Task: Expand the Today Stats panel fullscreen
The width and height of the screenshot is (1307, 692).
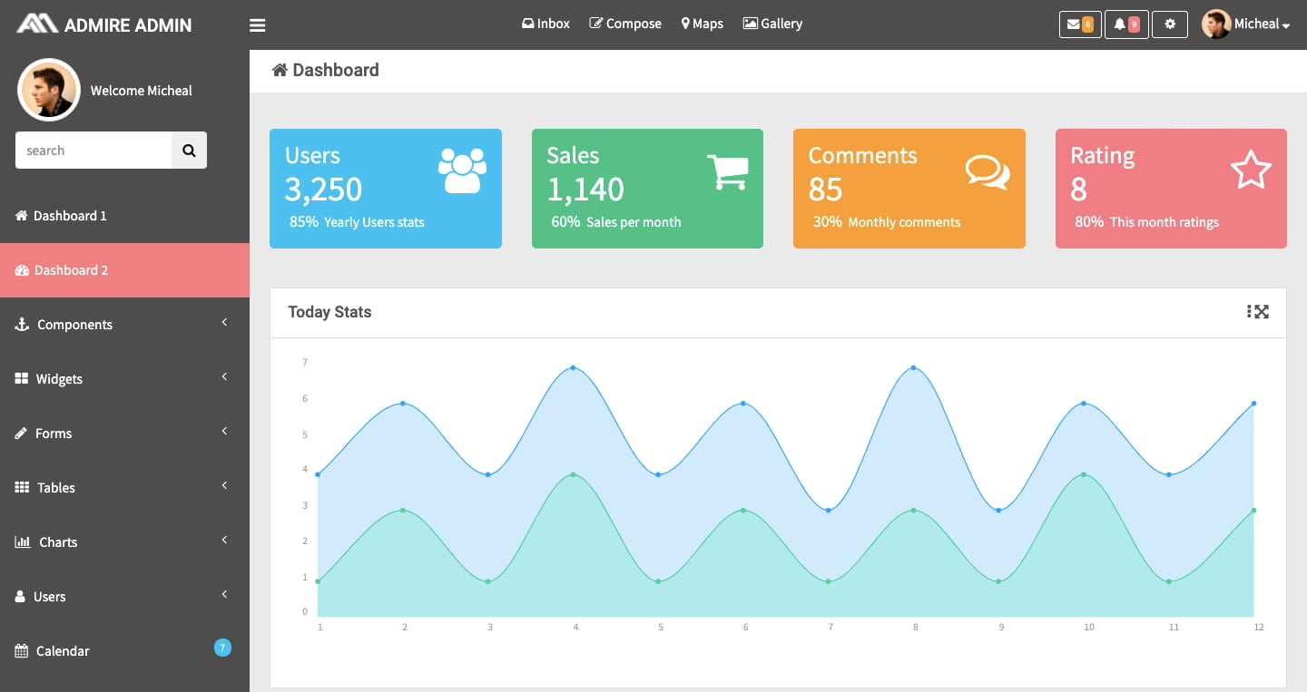Action: (1262, 311)
